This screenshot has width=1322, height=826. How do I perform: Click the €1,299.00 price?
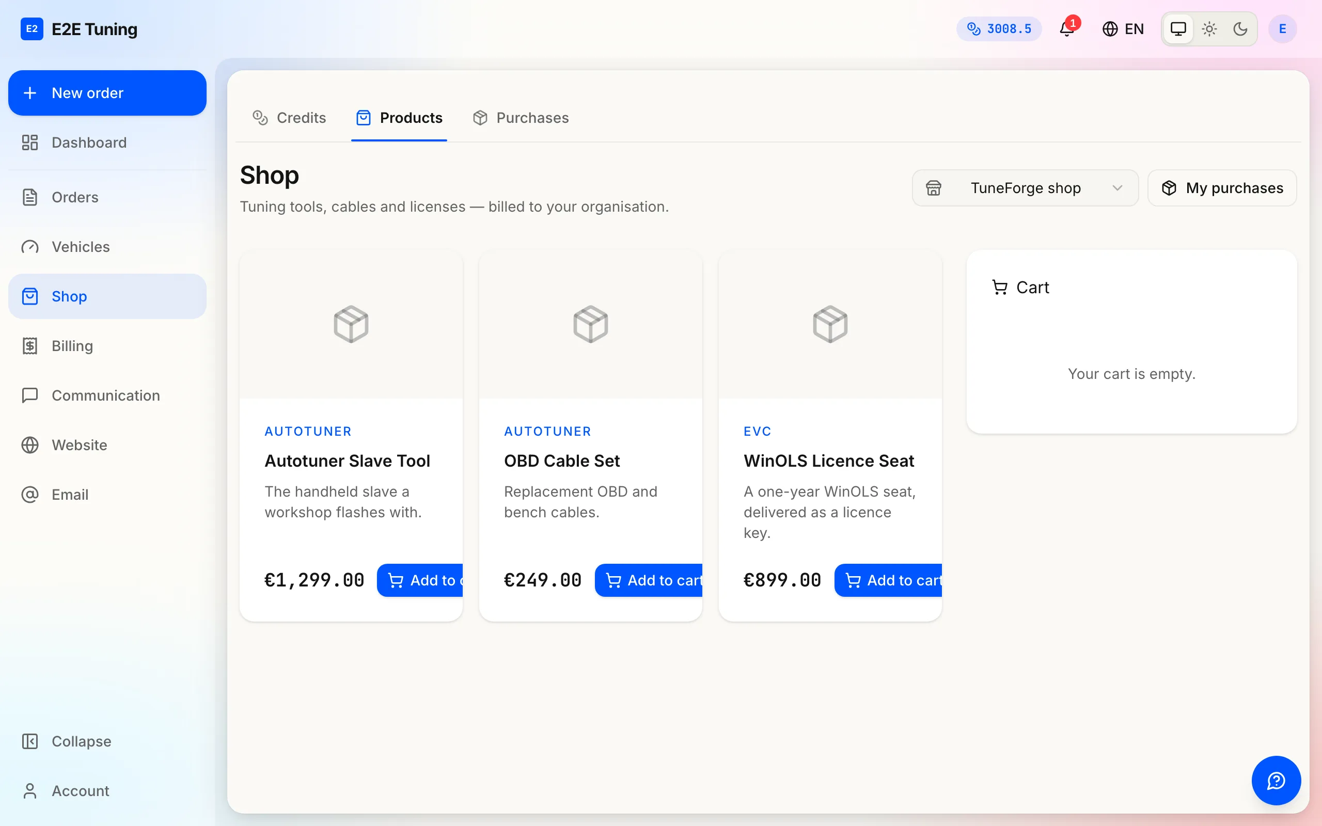[x=314, y=580]
